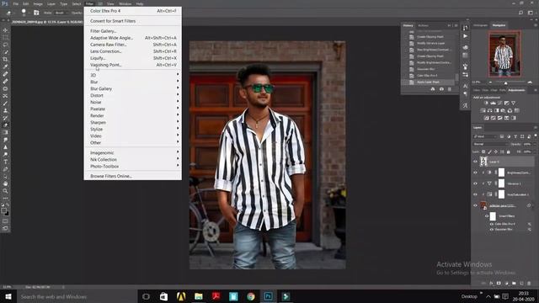The image size is (539, 303).
Task: Open the Image menu
Action: 38,3
